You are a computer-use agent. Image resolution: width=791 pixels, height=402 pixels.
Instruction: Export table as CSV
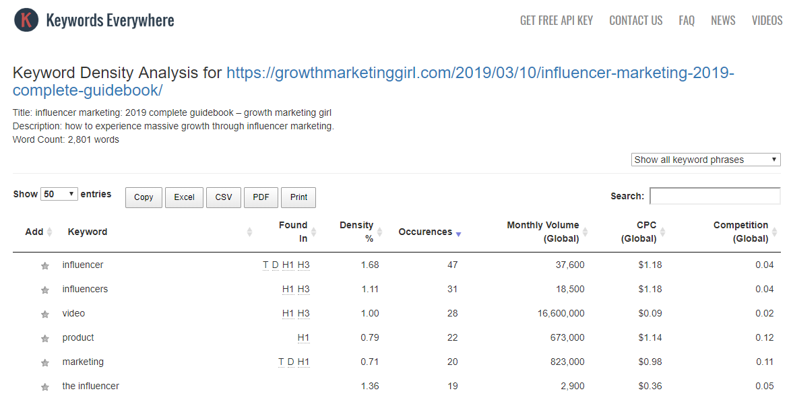point(224,197)
